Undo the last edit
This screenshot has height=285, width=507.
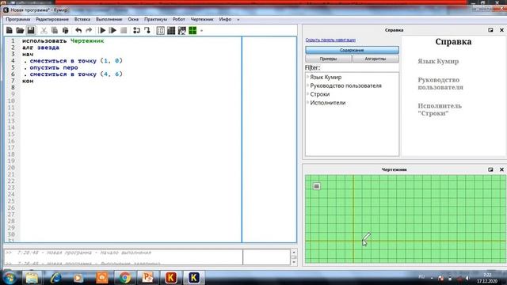pyautogui.click(x=78, y=31)
